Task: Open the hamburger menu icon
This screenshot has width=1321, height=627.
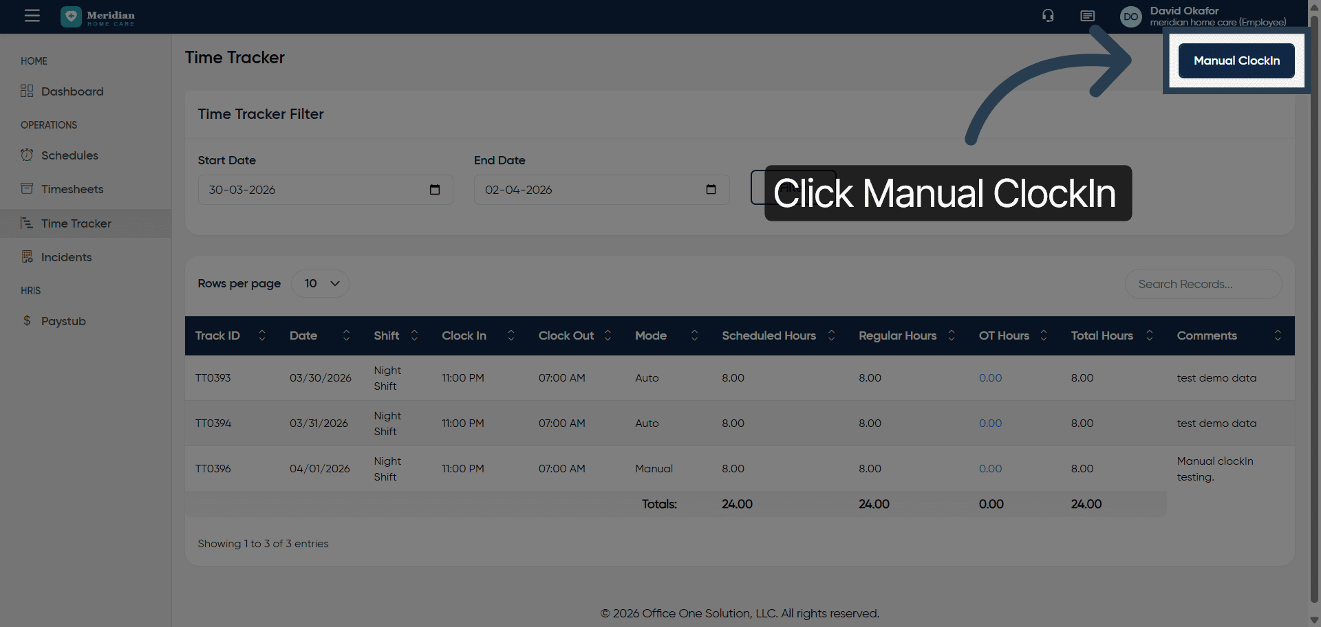Action: coord(32,16)
